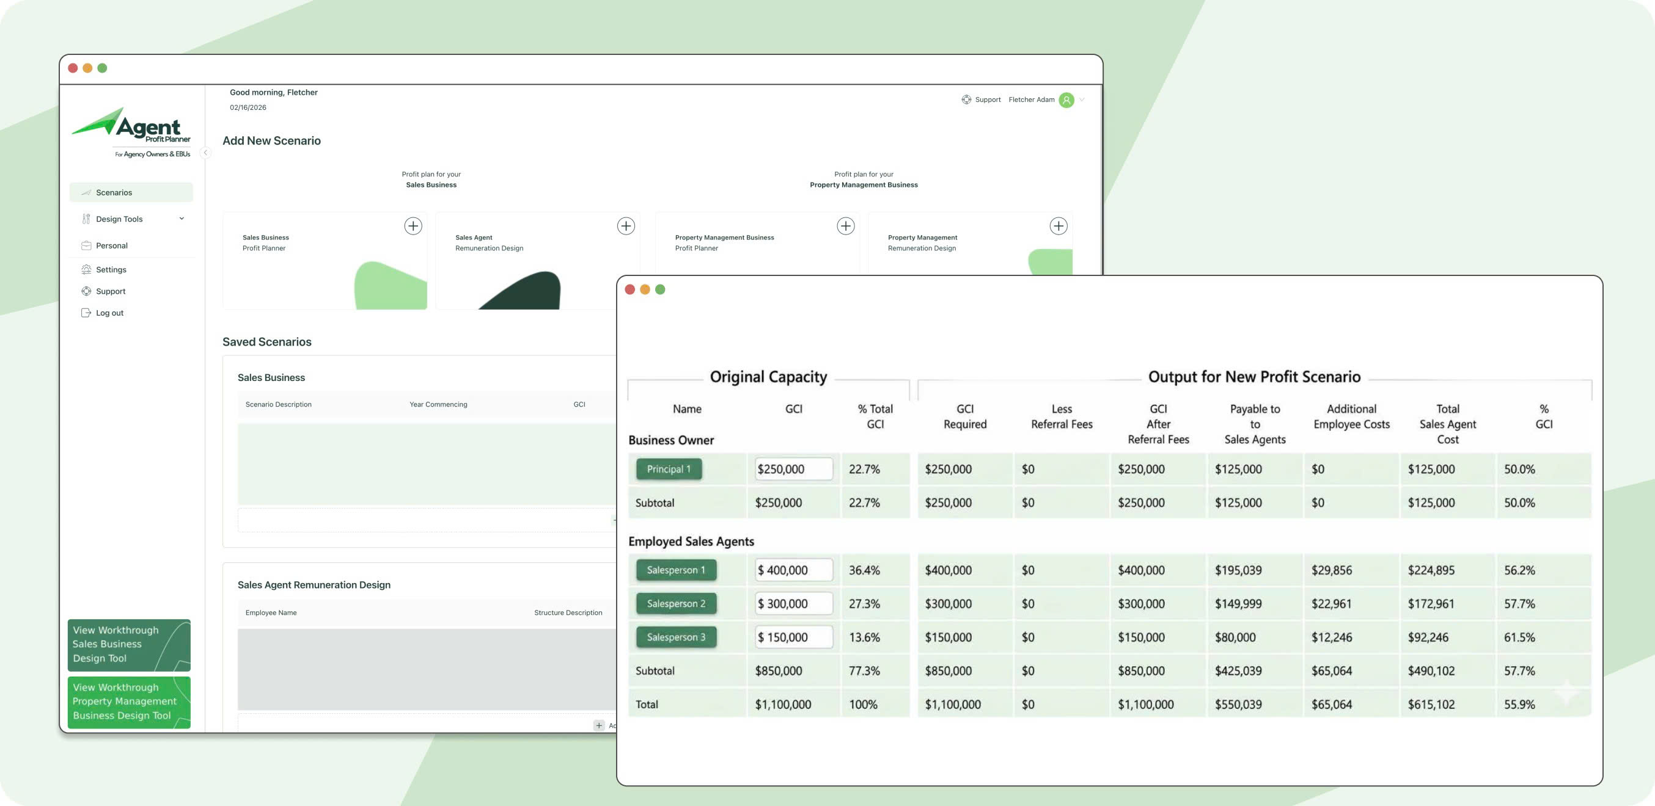Open Settings in the sidebar
Viewport: 1655px width, 806px height.
pyautogui.click(x=131, y=269)
